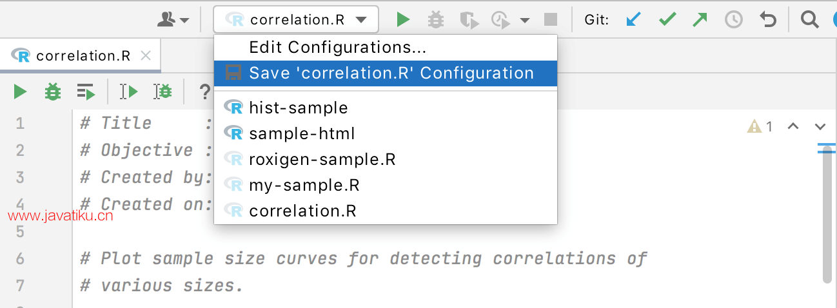This screenshot has height=308, width=837.
Task: Click the Rollback undo arrow icon
Action: [x=767, y=20]
